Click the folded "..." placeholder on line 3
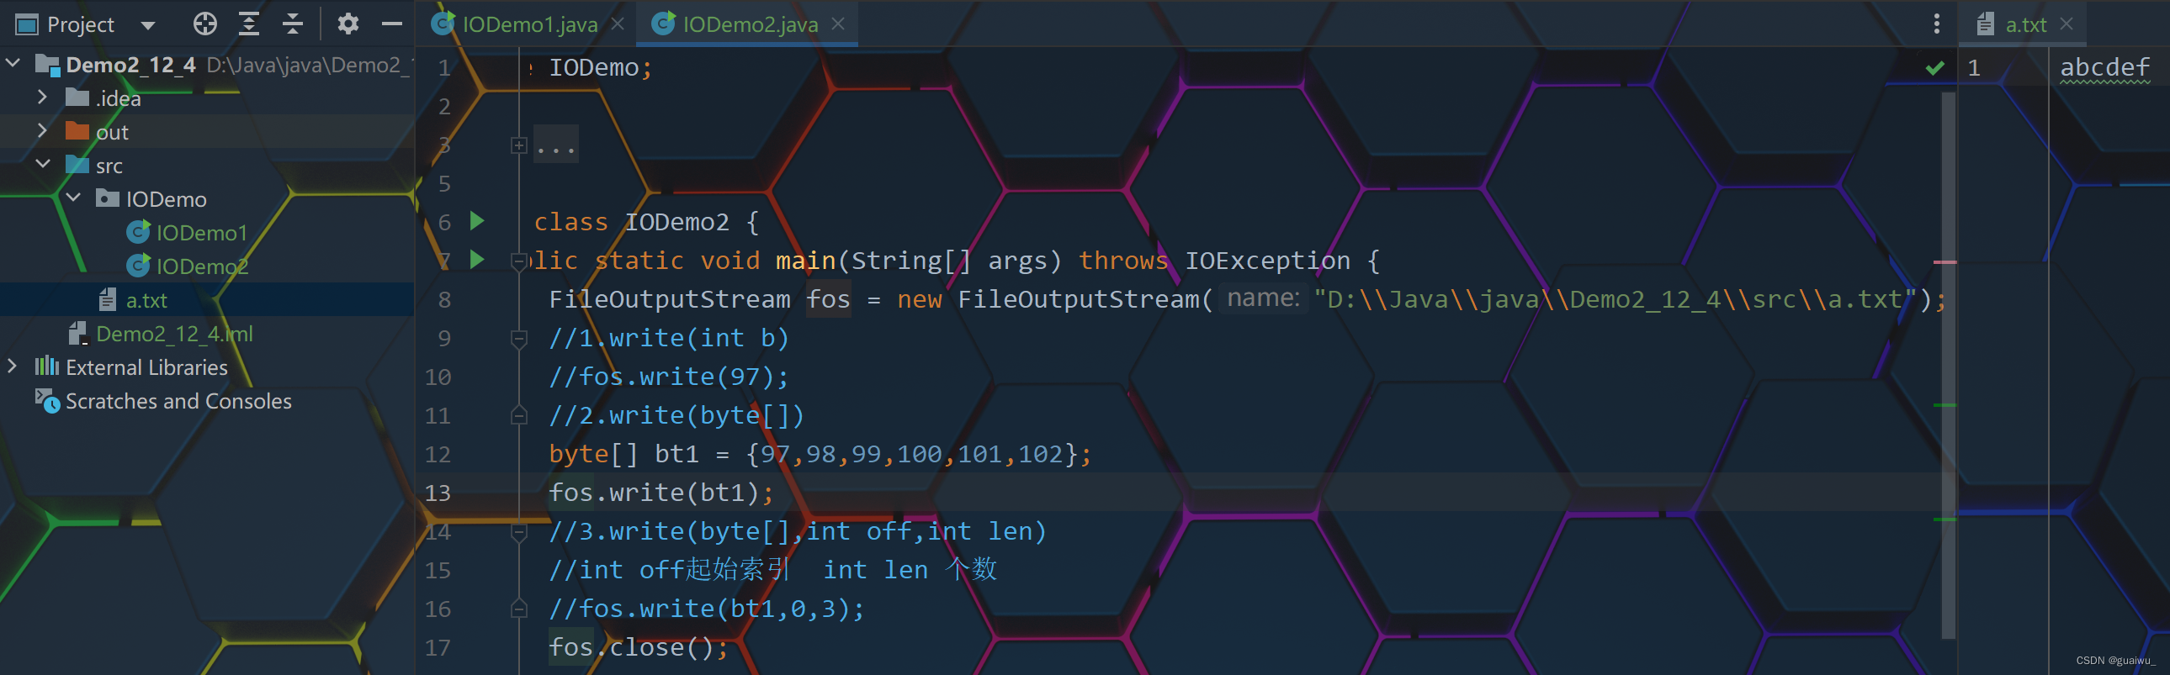This screenshot has height=675, width=2170. click(x=556, y=145)
